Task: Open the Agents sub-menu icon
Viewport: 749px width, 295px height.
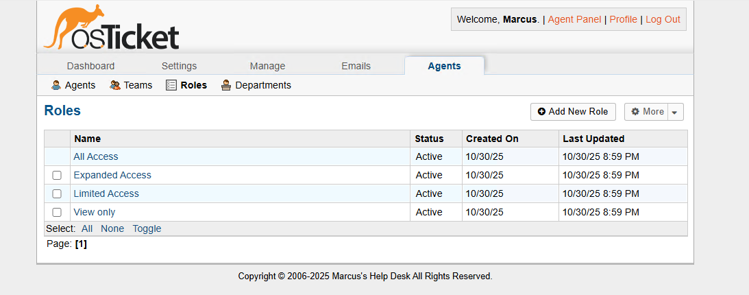Action: point(56,86)
